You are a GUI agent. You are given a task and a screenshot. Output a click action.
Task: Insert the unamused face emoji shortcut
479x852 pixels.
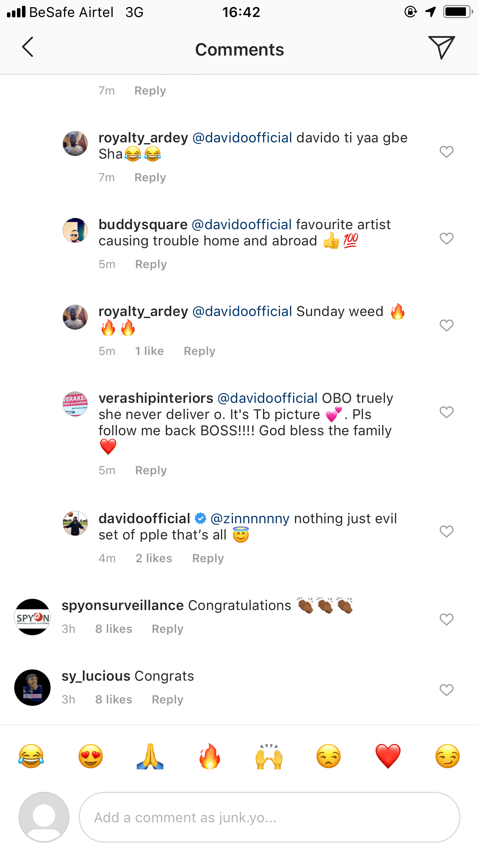(x=329, y=756)
